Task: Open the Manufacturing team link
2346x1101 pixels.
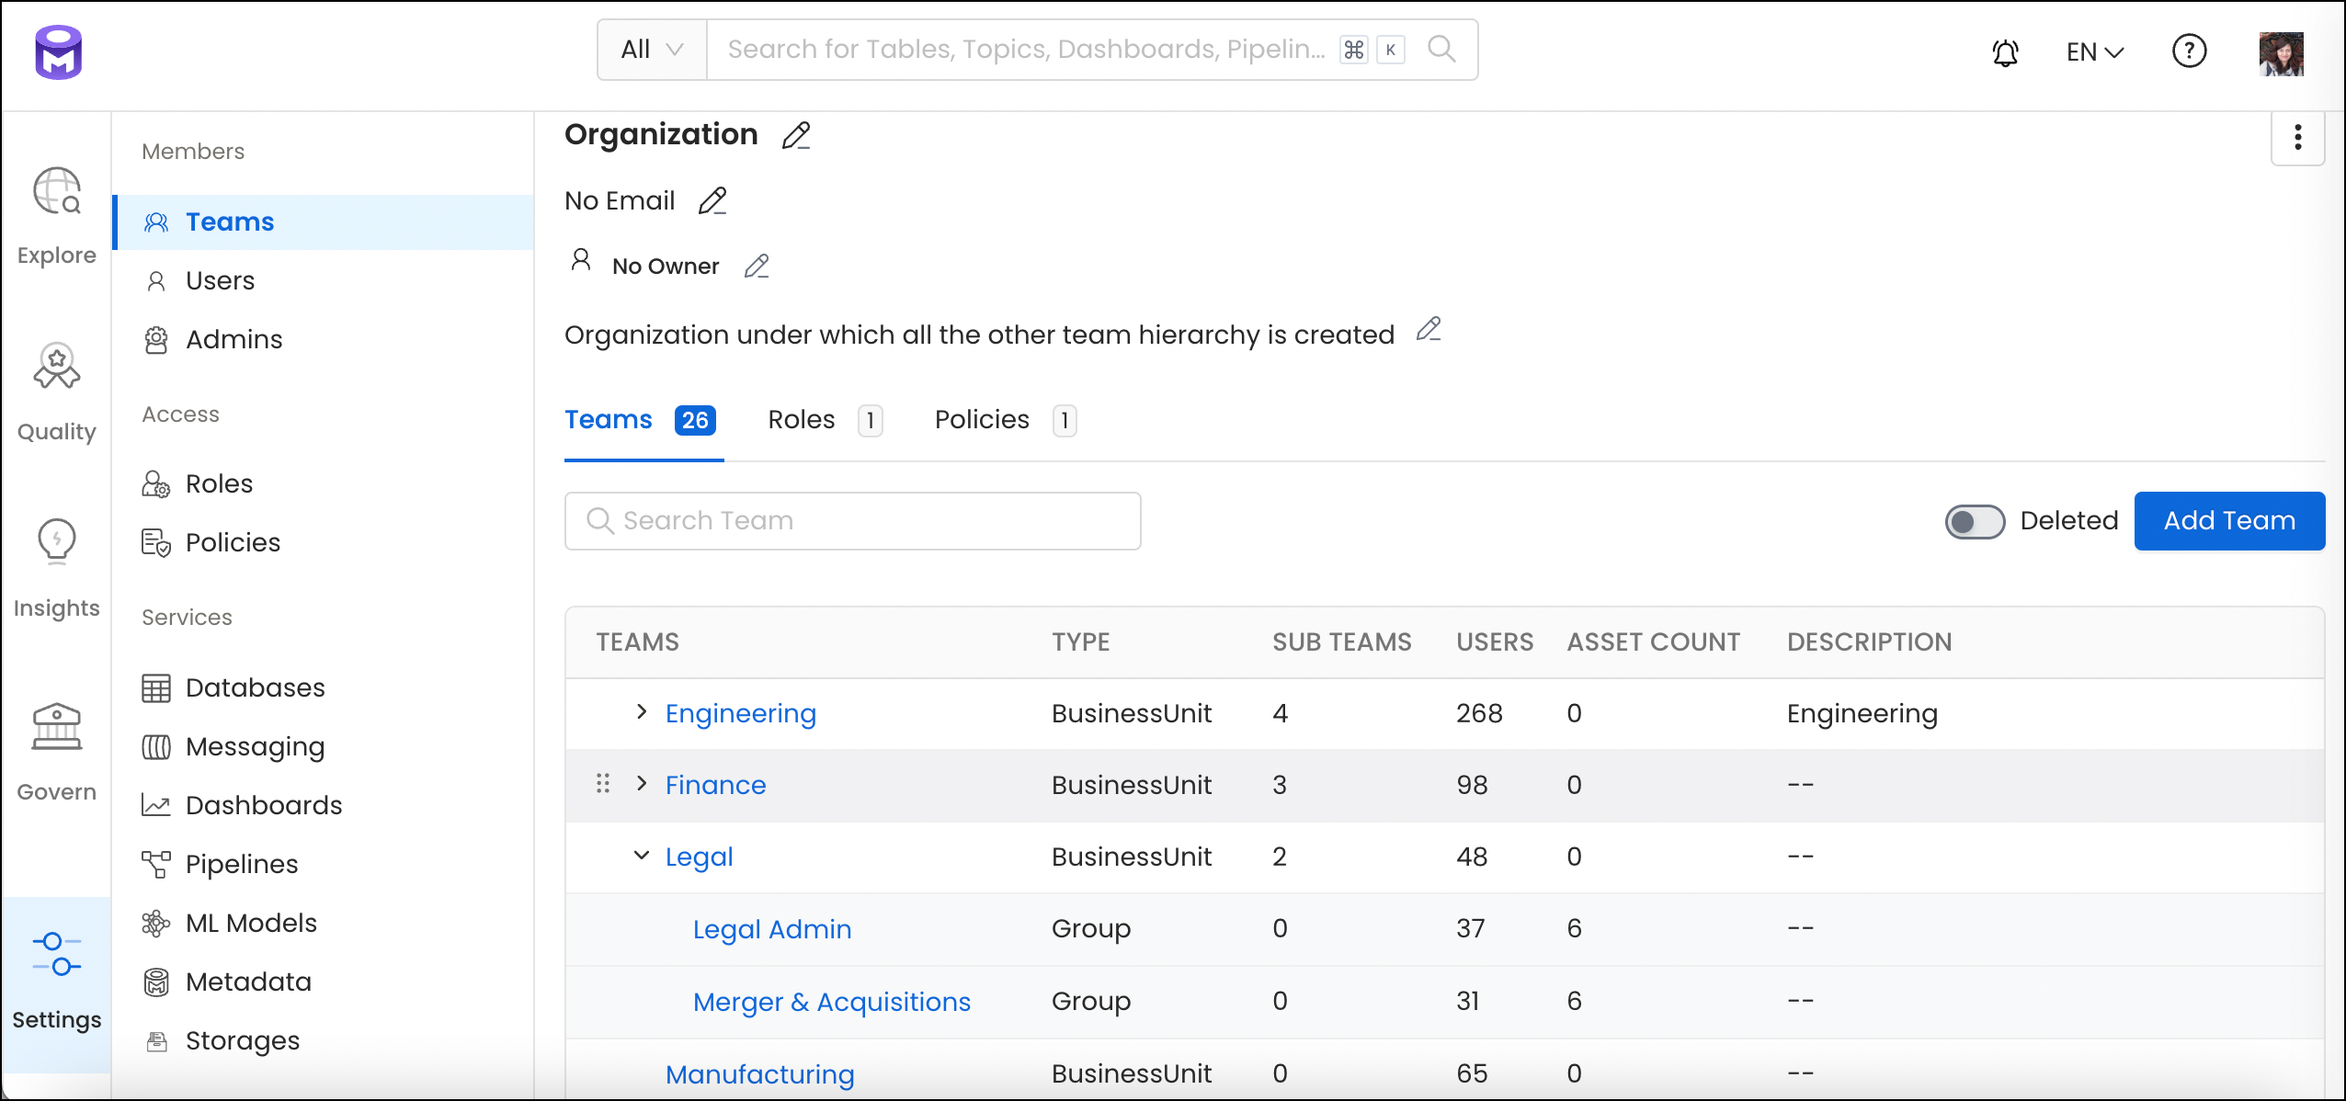Action: pos(759,1073)
